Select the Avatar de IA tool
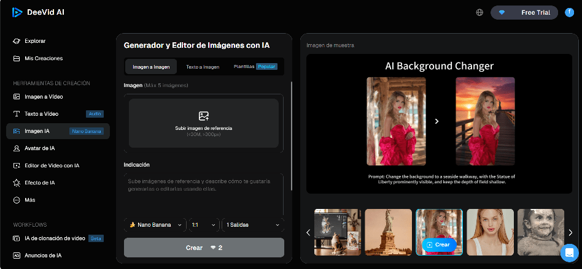This screenshot has width=582, height=269. click(39, 148)
